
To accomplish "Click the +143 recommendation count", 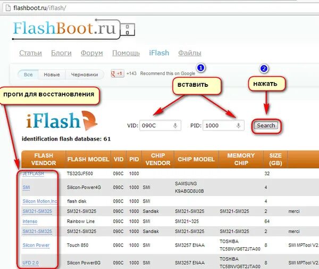I will coord(131,74).
